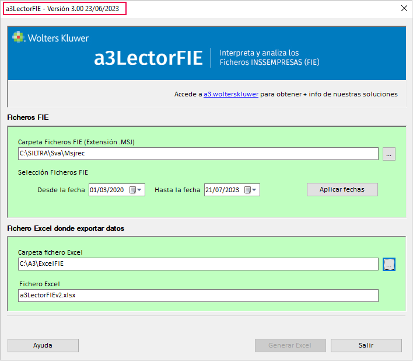Viewport: 413px width, 361px height.
Task: Click the Wolters Kluwer logo
Action: [x=51, y=38]
